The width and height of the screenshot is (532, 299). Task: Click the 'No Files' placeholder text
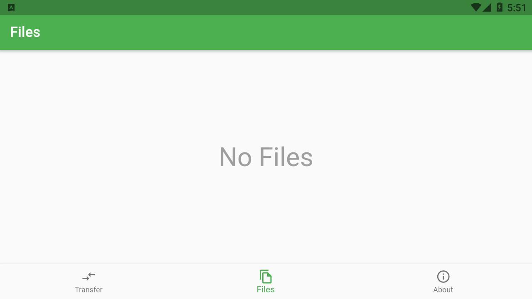[266, 157]
